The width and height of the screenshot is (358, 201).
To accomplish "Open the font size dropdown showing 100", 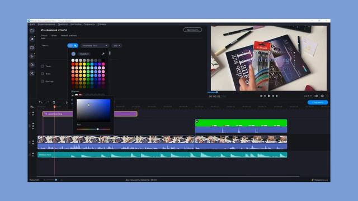I will pos(117,46).
